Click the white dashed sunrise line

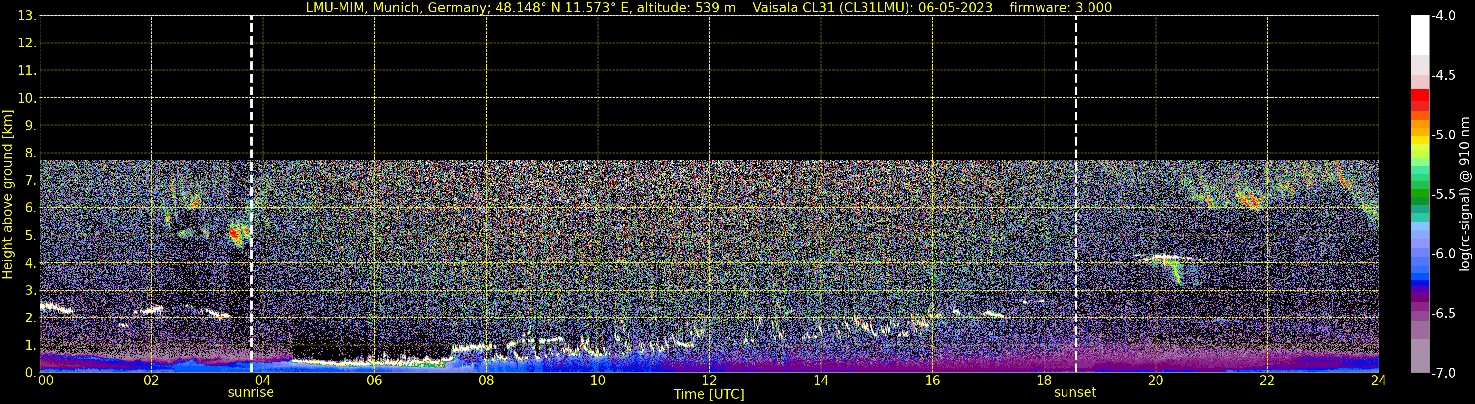(251, 194)
